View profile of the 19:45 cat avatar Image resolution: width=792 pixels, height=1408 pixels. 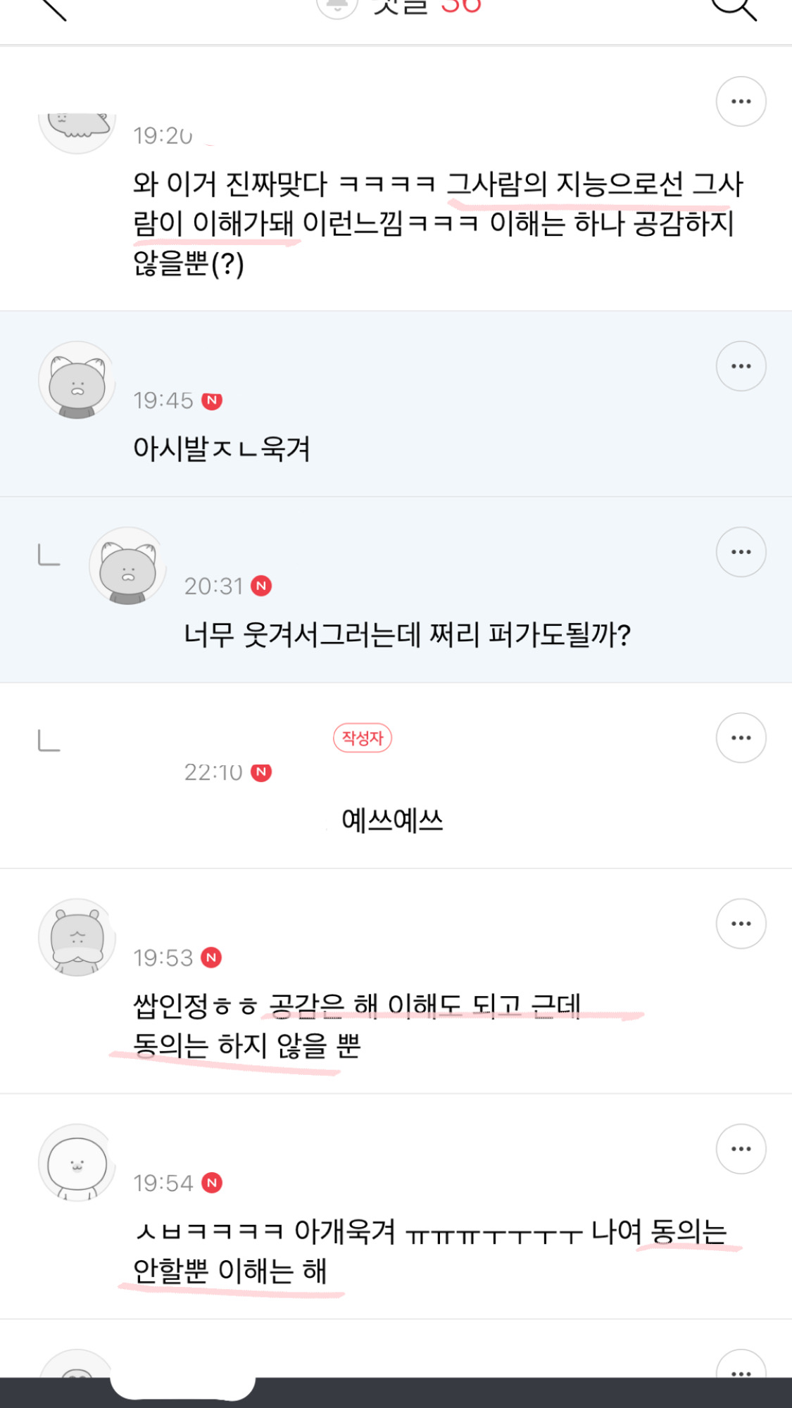coord(77,381)
